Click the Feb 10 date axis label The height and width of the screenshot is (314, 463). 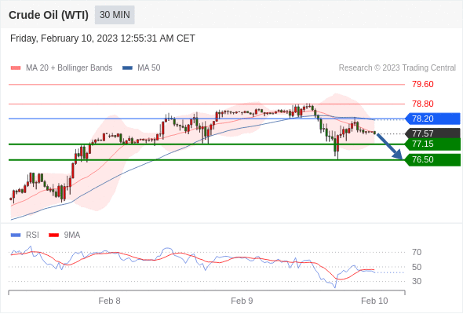(374, 301)
